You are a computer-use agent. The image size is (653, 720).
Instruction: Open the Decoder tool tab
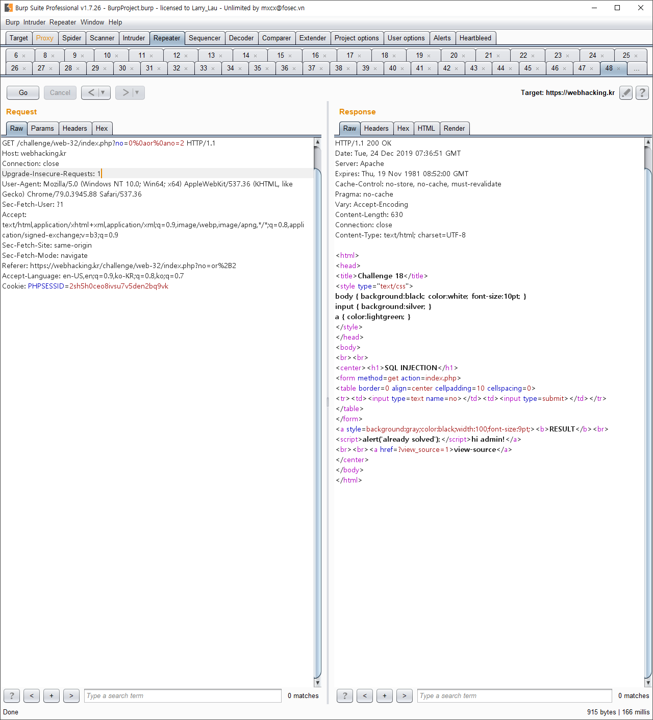click(x=241, y=38)
